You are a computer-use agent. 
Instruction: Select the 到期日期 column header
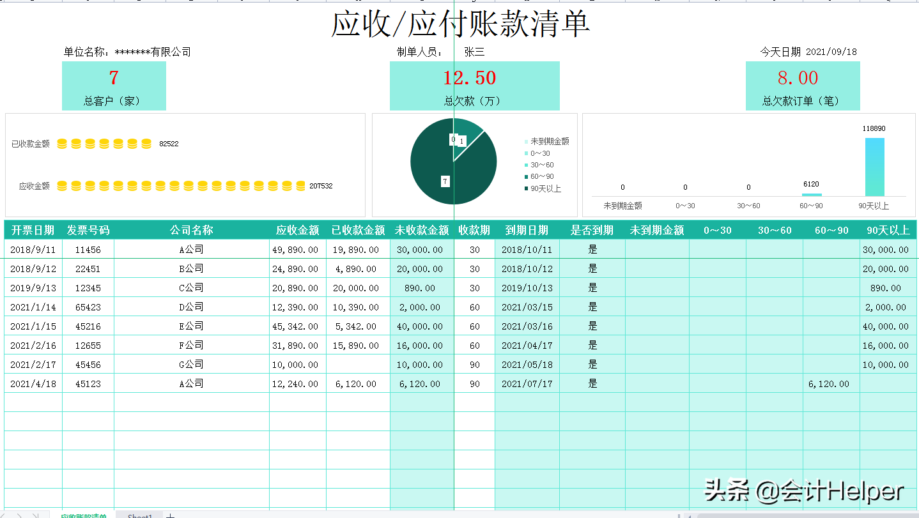[x=527, y=230]
